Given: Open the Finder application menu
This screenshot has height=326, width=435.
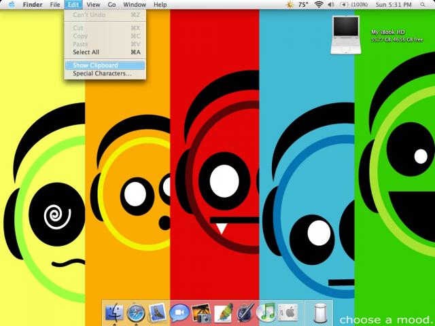Looking at the screenshot, I should [33, 5].
